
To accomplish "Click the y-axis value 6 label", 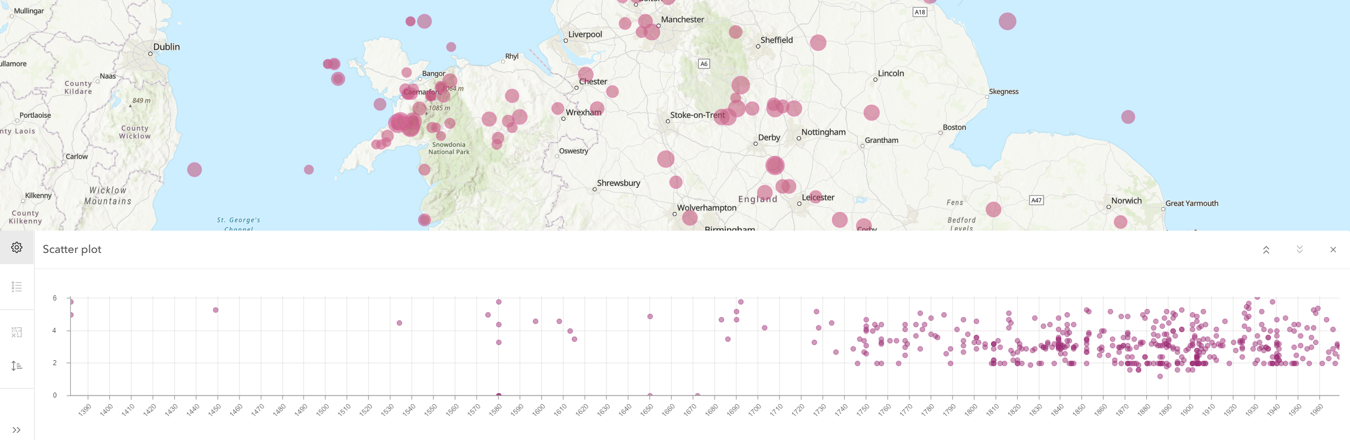I will tap(55, 298).
